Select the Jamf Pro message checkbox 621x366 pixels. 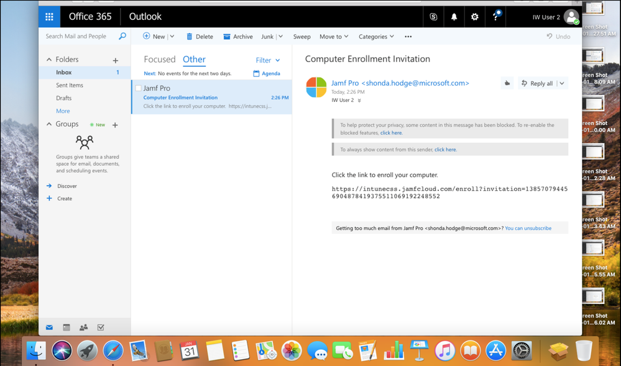pos(138,88)
